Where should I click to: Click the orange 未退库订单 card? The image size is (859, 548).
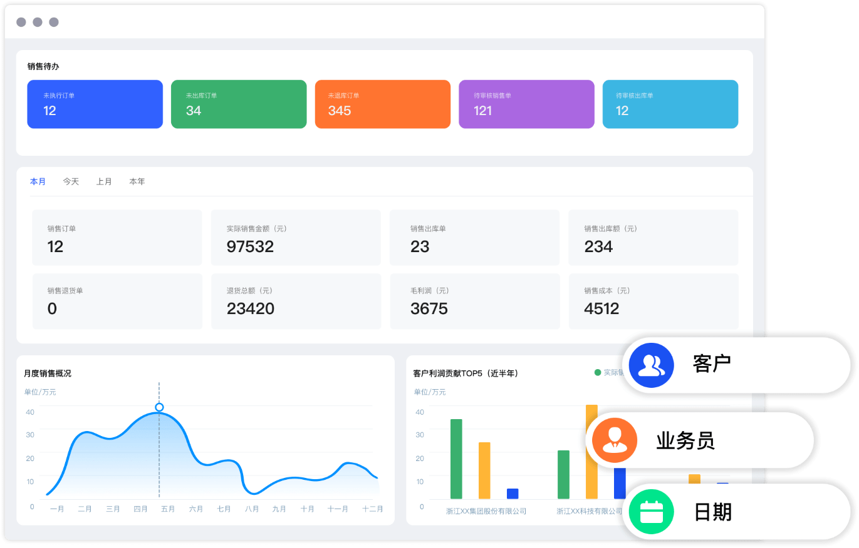pos(382,104)
